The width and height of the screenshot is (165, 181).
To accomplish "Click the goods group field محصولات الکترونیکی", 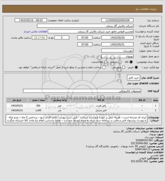I will pyautogui.click(x=82, y=91).
